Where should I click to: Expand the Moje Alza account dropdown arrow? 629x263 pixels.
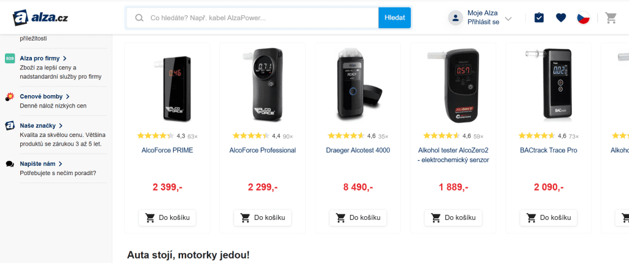(508, 19)
